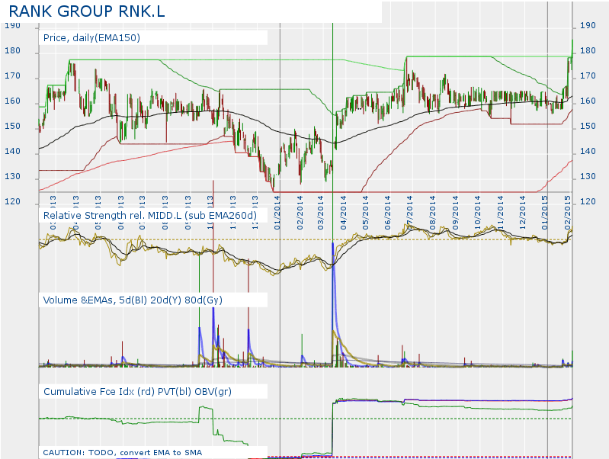Click the 160 value on left price axis

tap(12, 101)
